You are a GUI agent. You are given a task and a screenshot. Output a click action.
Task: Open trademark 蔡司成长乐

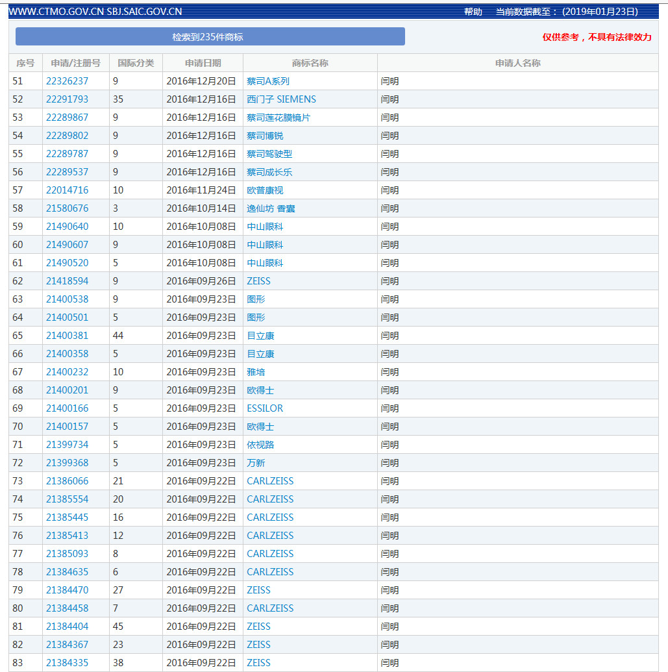click(269, 172)
